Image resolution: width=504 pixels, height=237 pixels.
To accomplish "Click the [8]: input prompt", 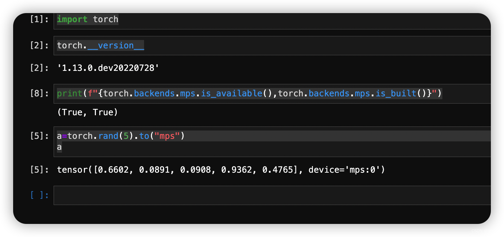I will (39, 93).
